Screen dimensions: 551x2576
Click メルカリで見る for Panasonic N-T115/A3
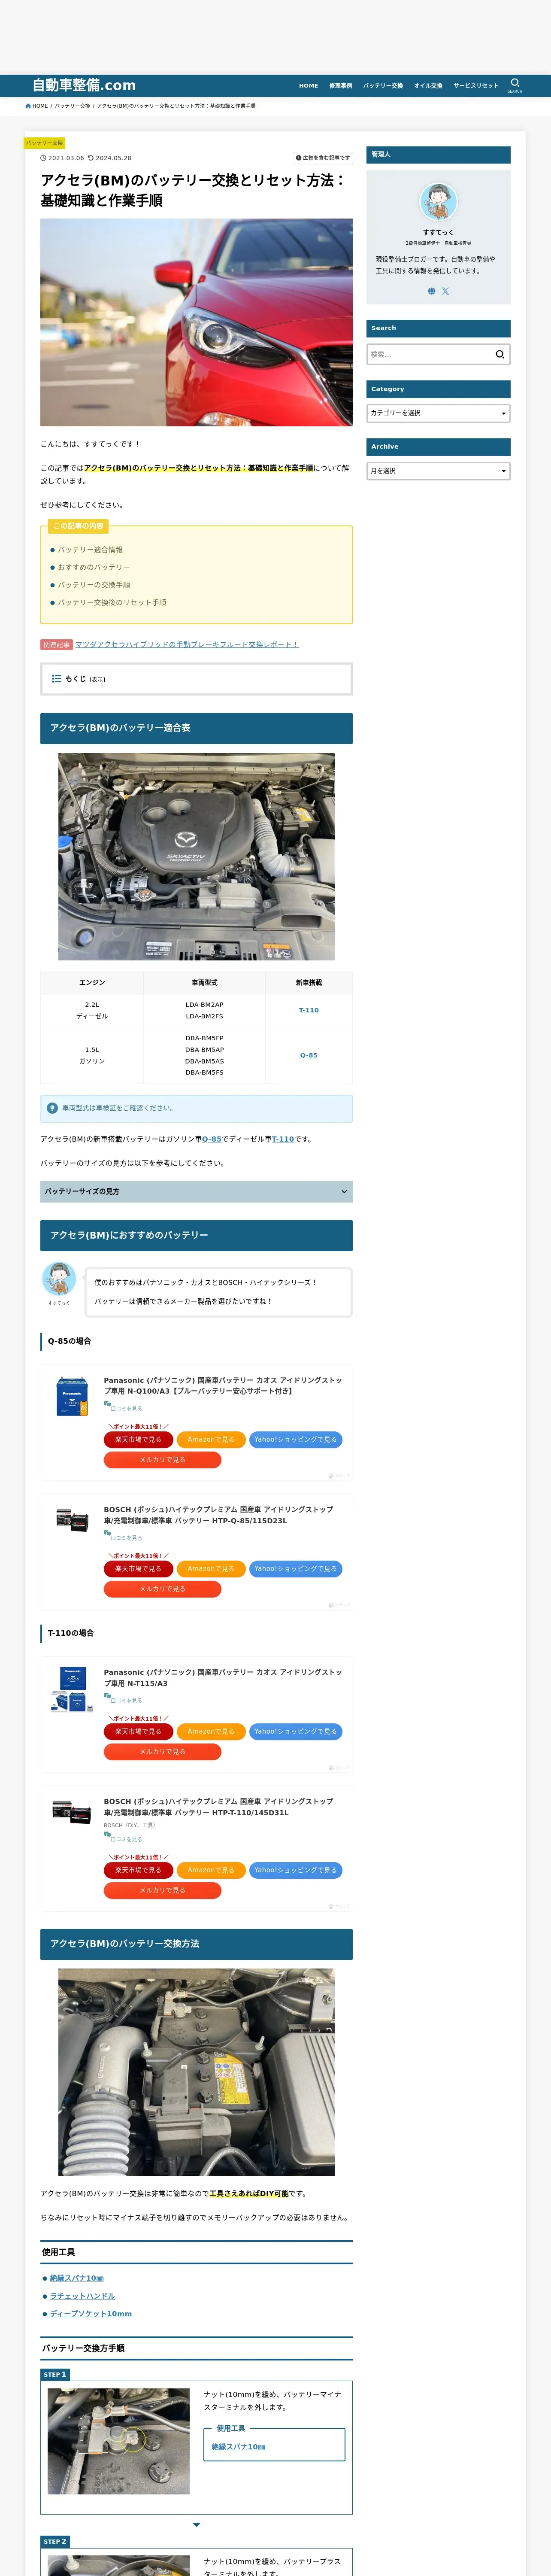(162, 1752)
